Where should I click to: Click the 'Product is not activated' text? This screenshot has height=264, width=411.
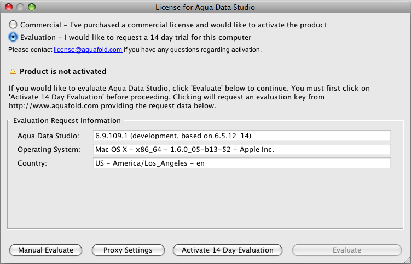point(63,71)
